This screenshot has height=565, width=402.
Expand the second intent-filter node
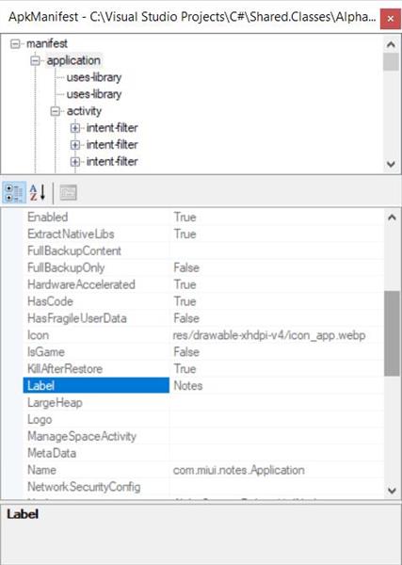click(75, 145)
